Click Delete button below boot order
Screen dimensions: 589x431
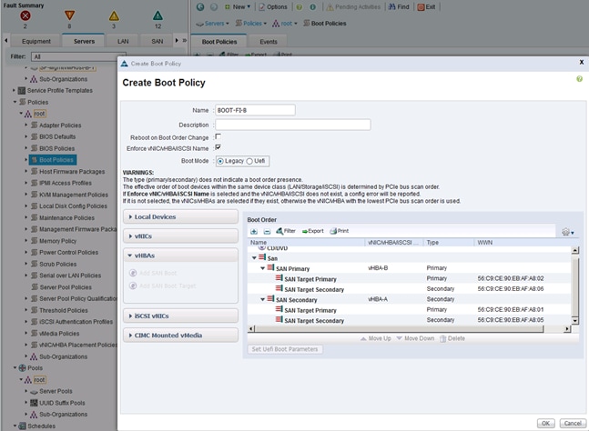pos(452,338)
